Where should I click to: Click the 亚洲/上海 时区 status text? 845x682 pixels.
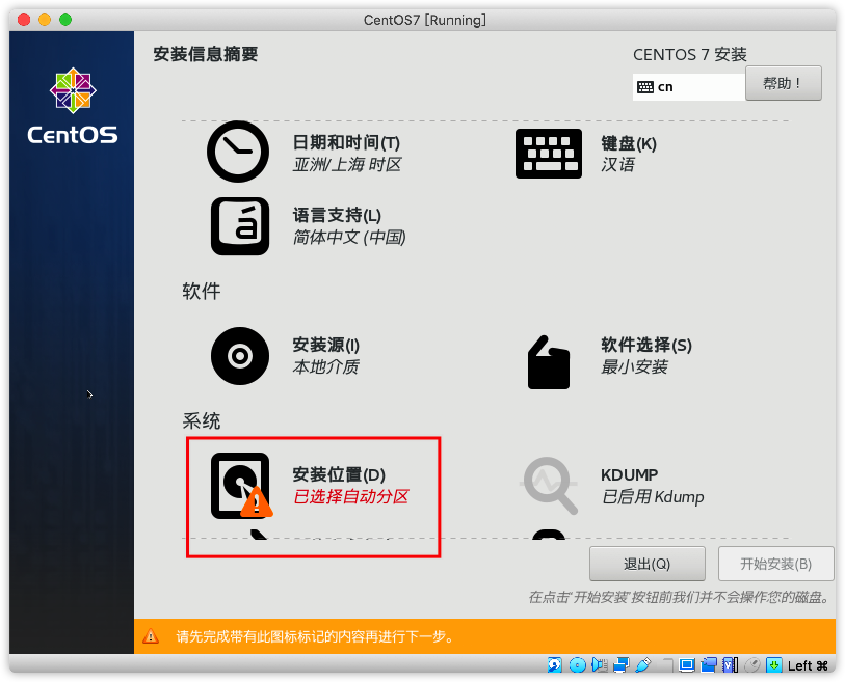pyautogui.click(x=347, y=165)
